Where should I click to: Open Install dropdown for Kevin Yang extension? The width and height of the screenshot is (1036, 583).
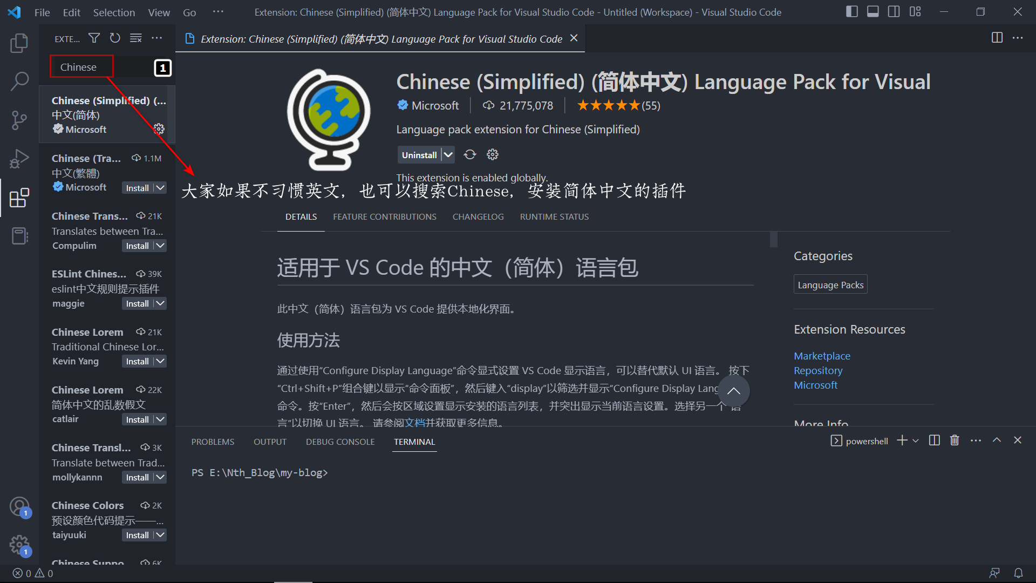click(160, 361)
